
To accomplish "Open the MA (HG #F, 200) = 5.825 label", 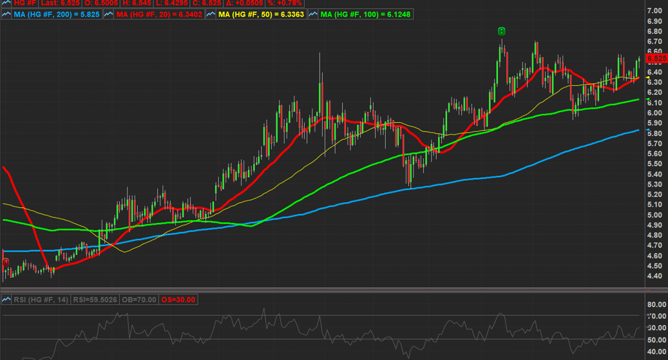I will coord(57,14).
